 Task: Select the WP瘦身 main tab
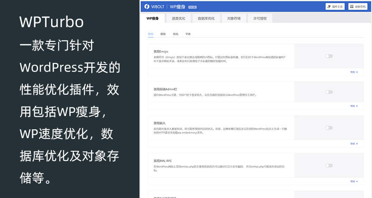153,19
